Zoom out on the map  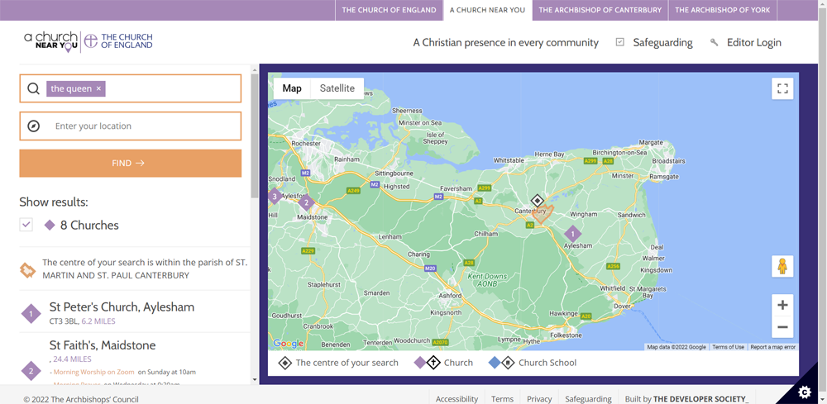(x=782, y=327)
